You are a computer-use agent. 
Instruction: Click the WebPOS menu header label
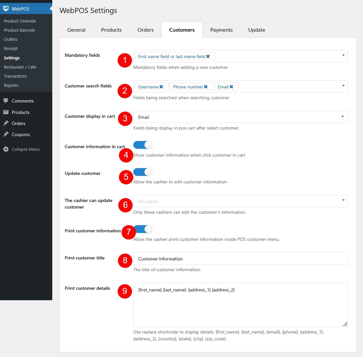21,9
